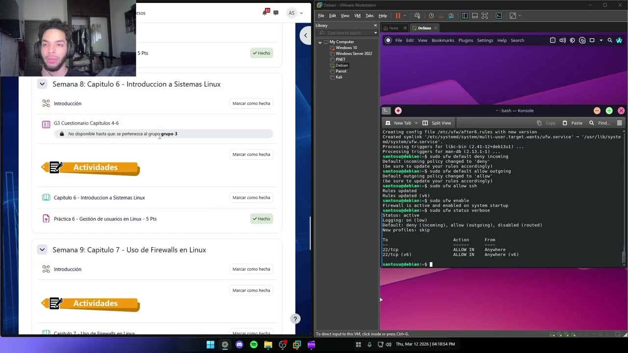Open KDE panel search icon
This screenshot has height=353, width=628.
tap(610, 40)
